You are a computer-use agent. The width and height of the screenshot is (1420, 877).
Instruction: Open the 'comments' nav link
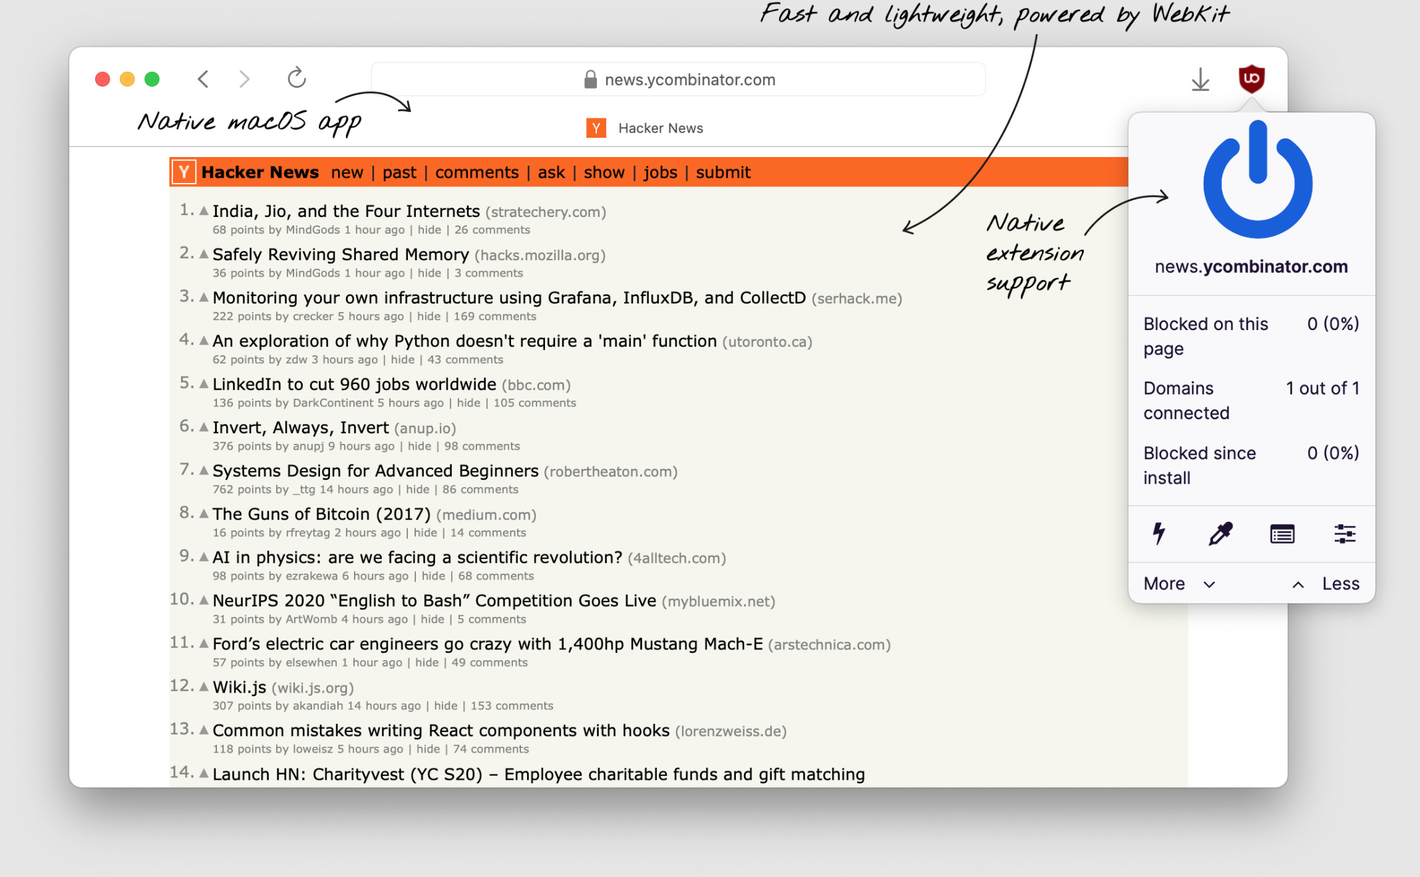pos(477,172)
